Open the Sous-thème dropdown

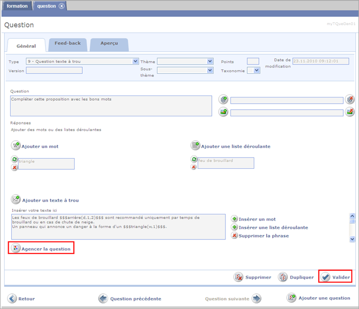[210, 71]
